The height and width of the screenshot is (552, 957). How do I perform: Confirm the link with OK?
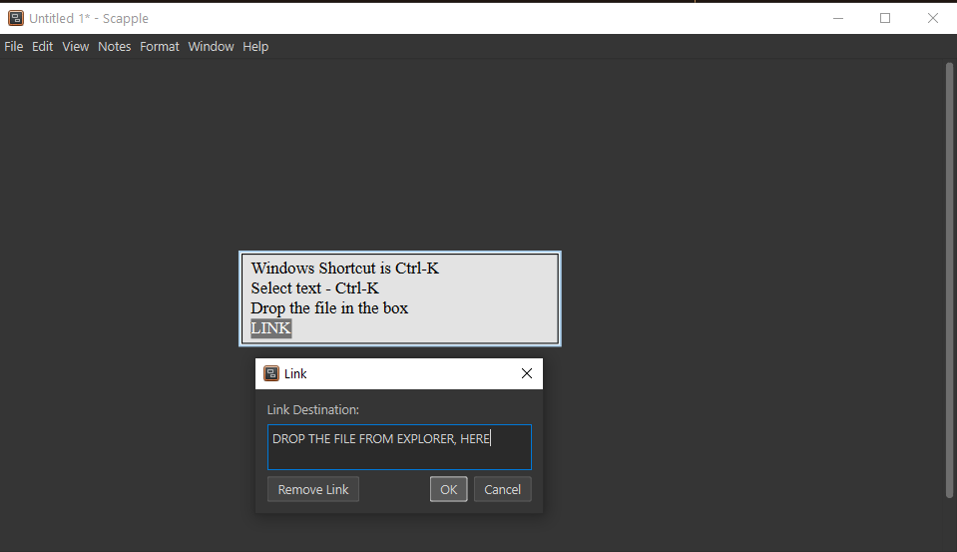pos(449,489)
